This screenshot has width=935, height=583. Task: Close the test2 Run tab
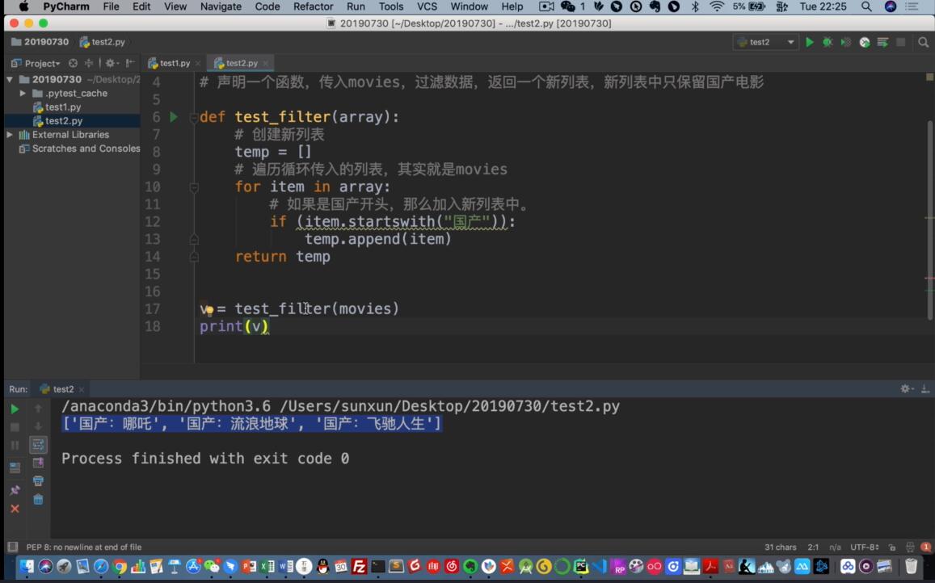point(81,389)
